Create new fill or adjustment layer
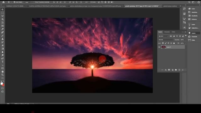 [x=172, y=70]
